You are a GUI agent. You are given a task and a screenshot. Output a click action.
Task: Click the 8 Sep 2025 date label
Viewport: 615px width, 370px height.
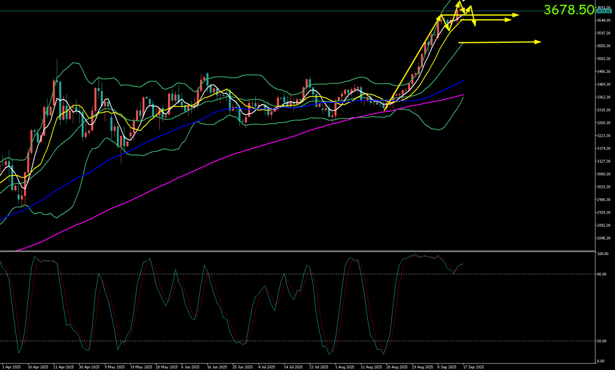pos(448,367)
